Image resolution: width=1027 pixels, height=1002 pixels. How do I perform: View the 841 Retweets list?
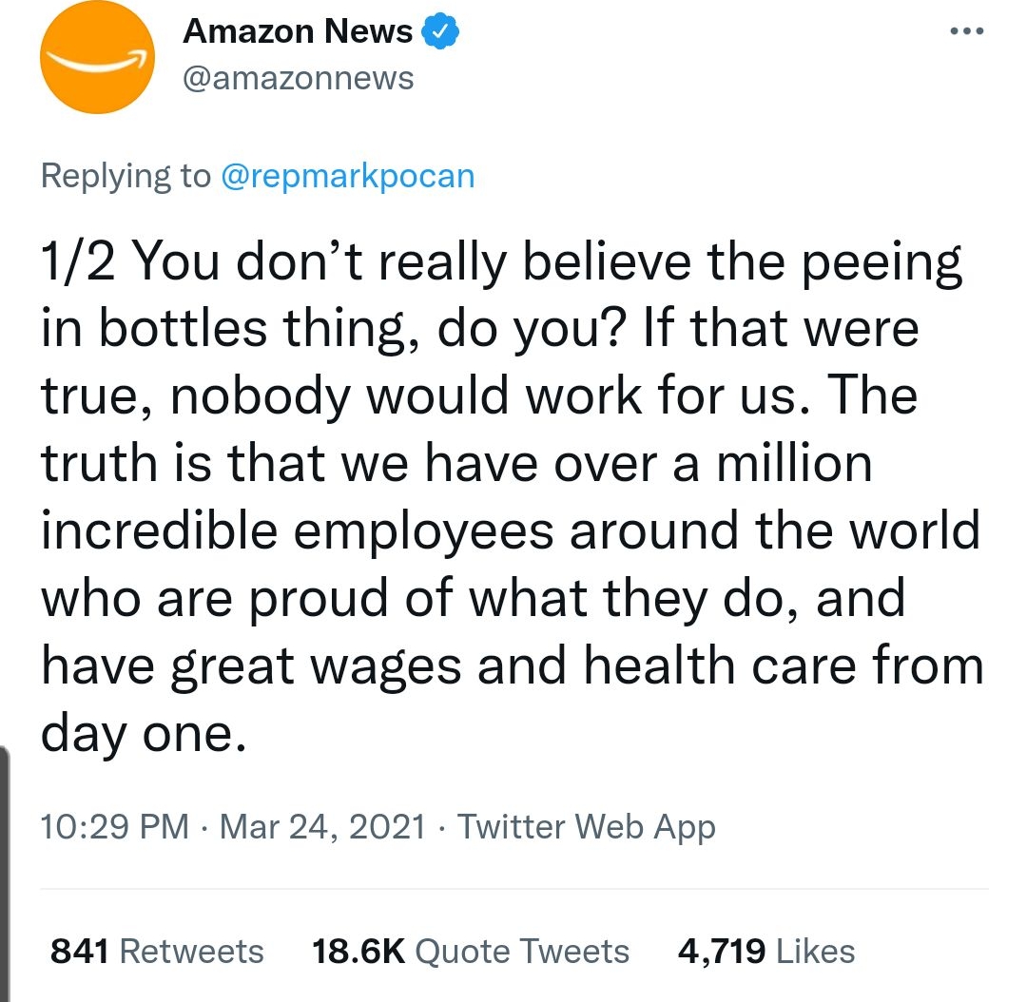[x=157, y=951]
